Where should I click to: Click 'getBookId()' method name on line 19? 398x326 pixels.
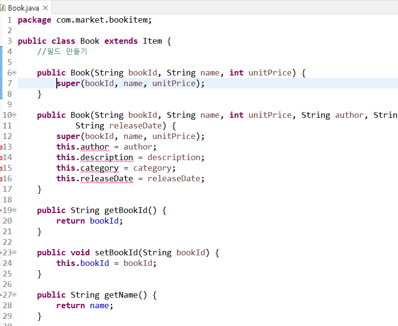(130, 210)
